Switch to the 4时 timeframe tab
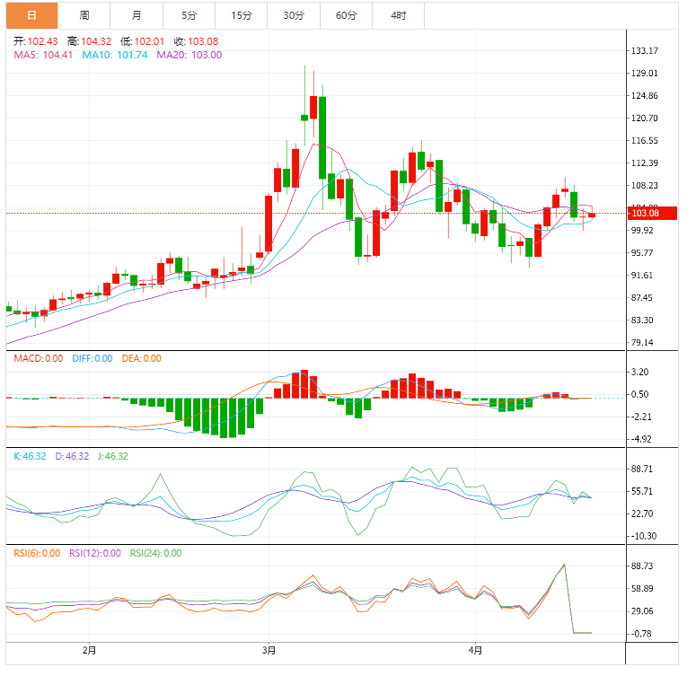The height and width of the screenshot is (676, 687). coord(398,15)
